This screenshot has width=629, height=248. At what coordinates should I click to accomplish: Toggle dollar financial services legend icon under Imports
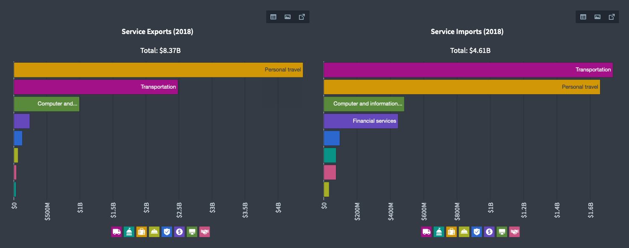pos(489,232)
